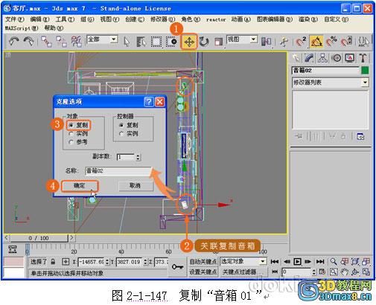Click the viewport Zoom magnifier icon

point(334,261)
